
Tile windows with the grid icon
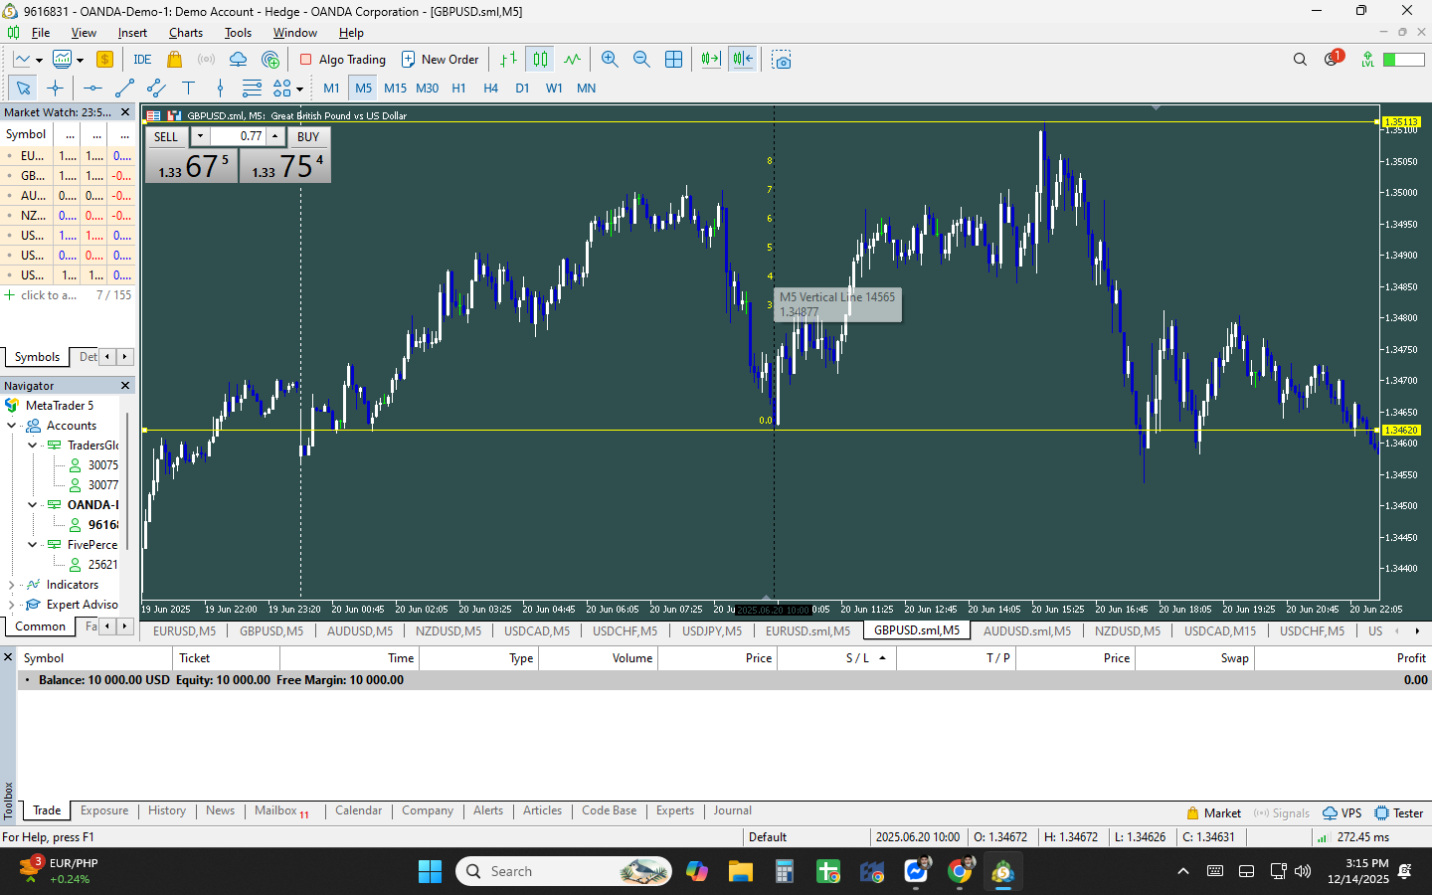(673, 60)
